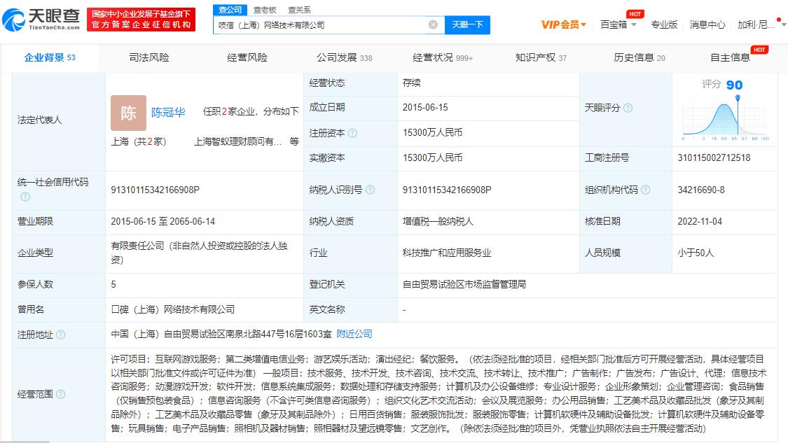Screen dimensions: 788x443
Task: Click help icon below 统一社会信用代码
Action: (25, 197)
